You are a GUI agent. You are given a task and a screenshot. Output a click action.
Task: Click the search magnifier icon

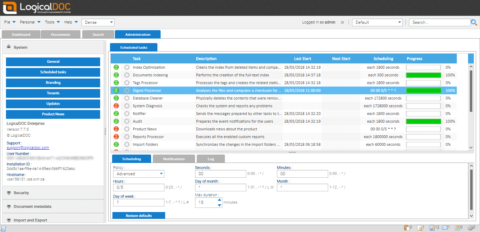coord(474,22)
